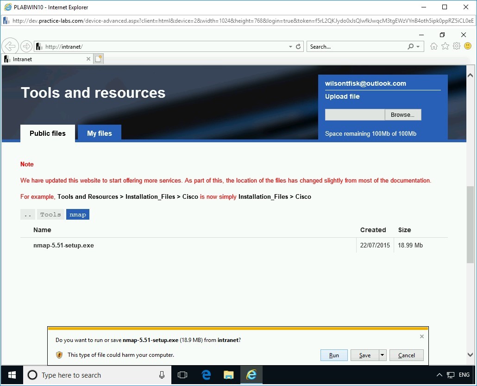
Task: Show hidden system tray icons
Action: tap(439, 375)
